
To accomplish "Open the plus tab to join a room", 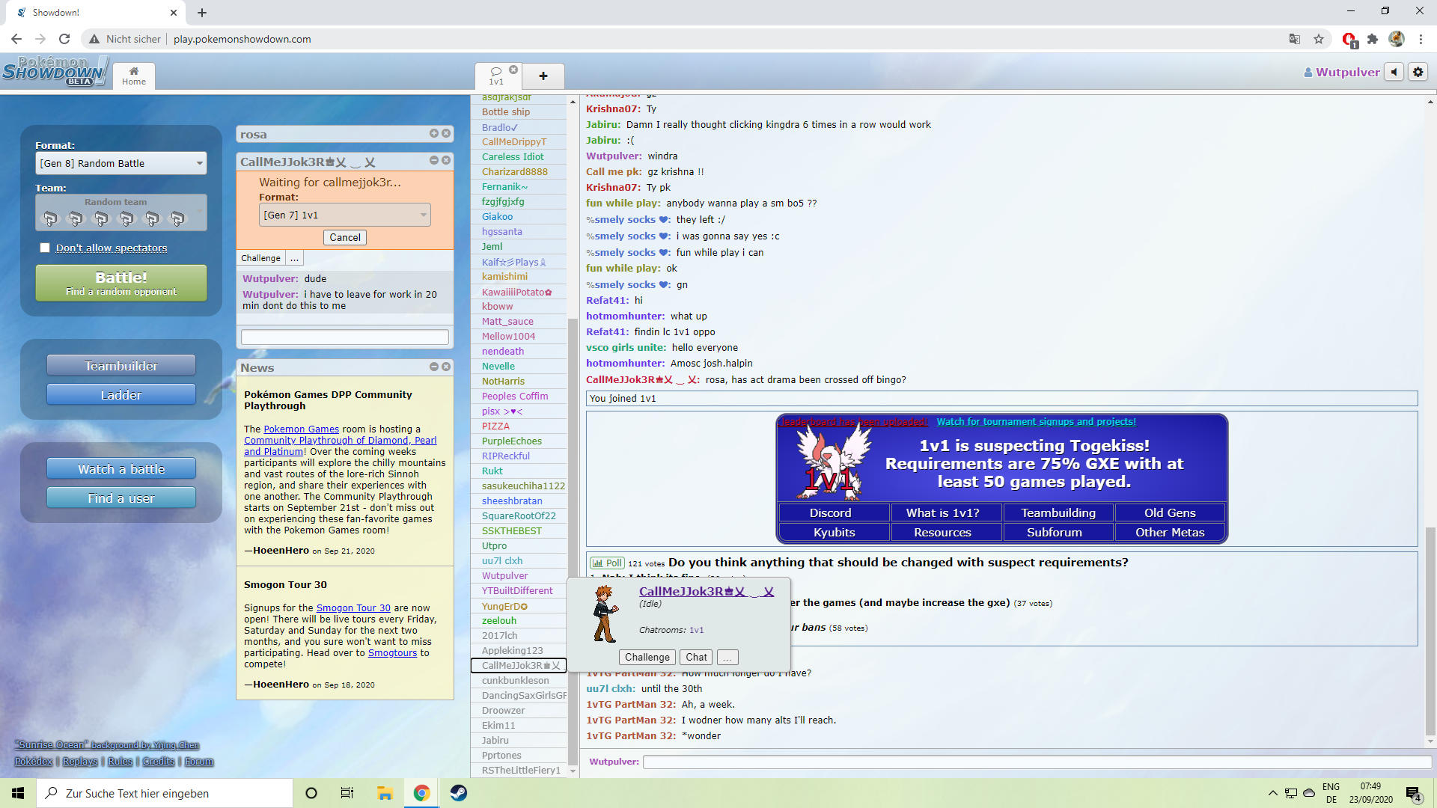I will (543, 76).
